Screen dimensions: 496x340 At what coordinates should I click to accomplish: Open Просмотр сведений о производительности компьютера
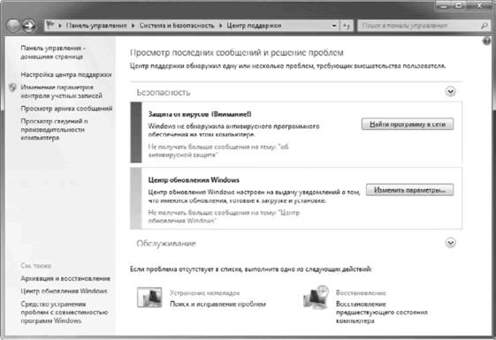(x=54, y=130)
